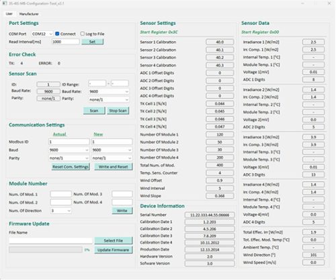
Task: Open the Actual Parity dropdown
Action: coord(69,158)
